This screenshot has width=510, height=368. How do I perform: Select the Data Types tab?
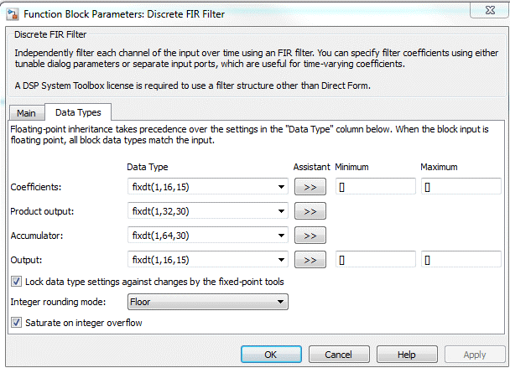click(x=78, y=112)
